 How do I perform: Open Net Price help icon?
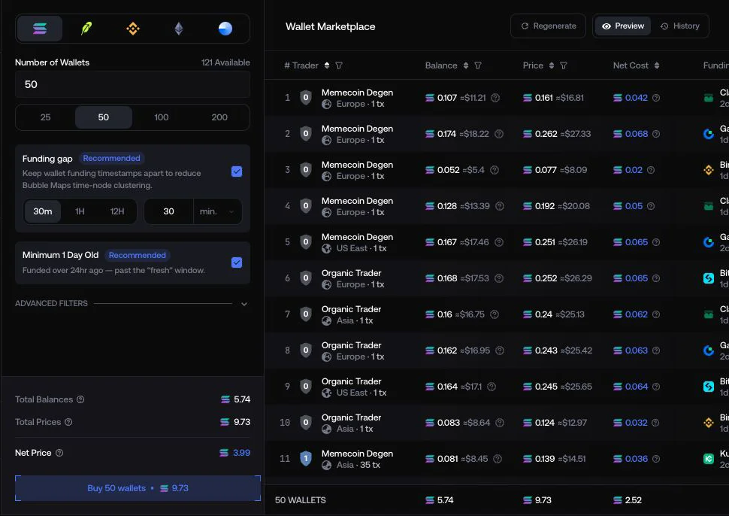tap(59, 453)
